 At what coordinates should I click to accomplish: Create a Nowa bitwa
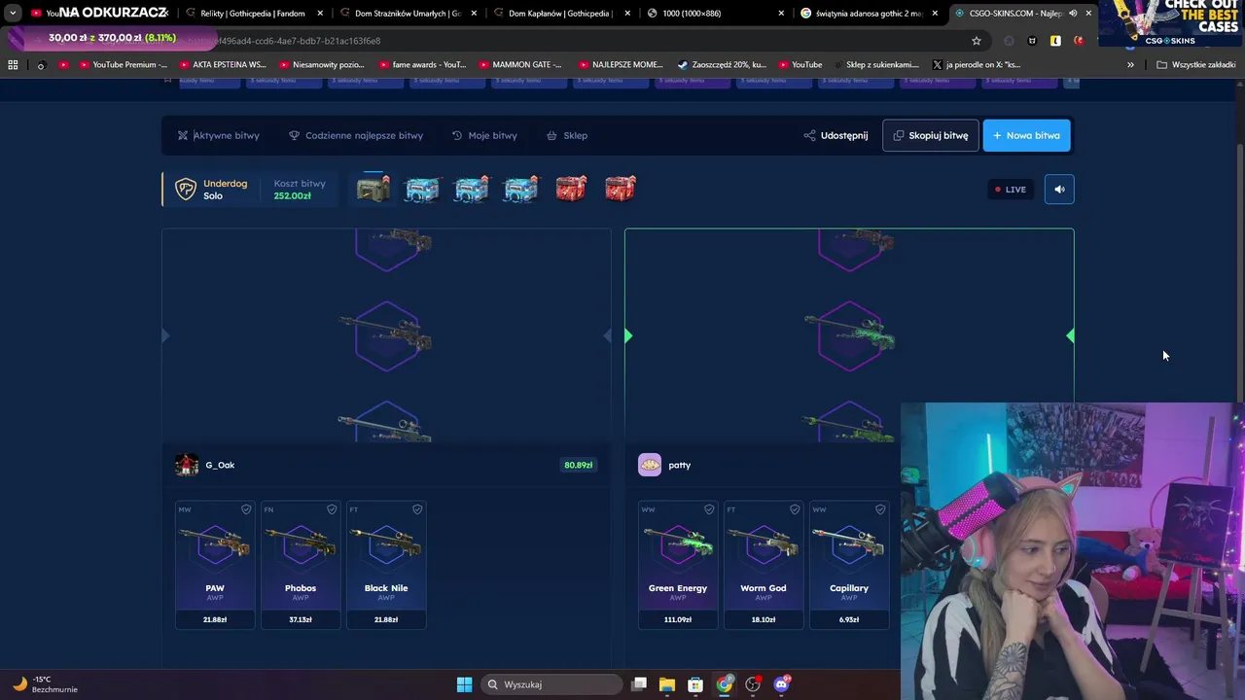tap(1027, 135)
